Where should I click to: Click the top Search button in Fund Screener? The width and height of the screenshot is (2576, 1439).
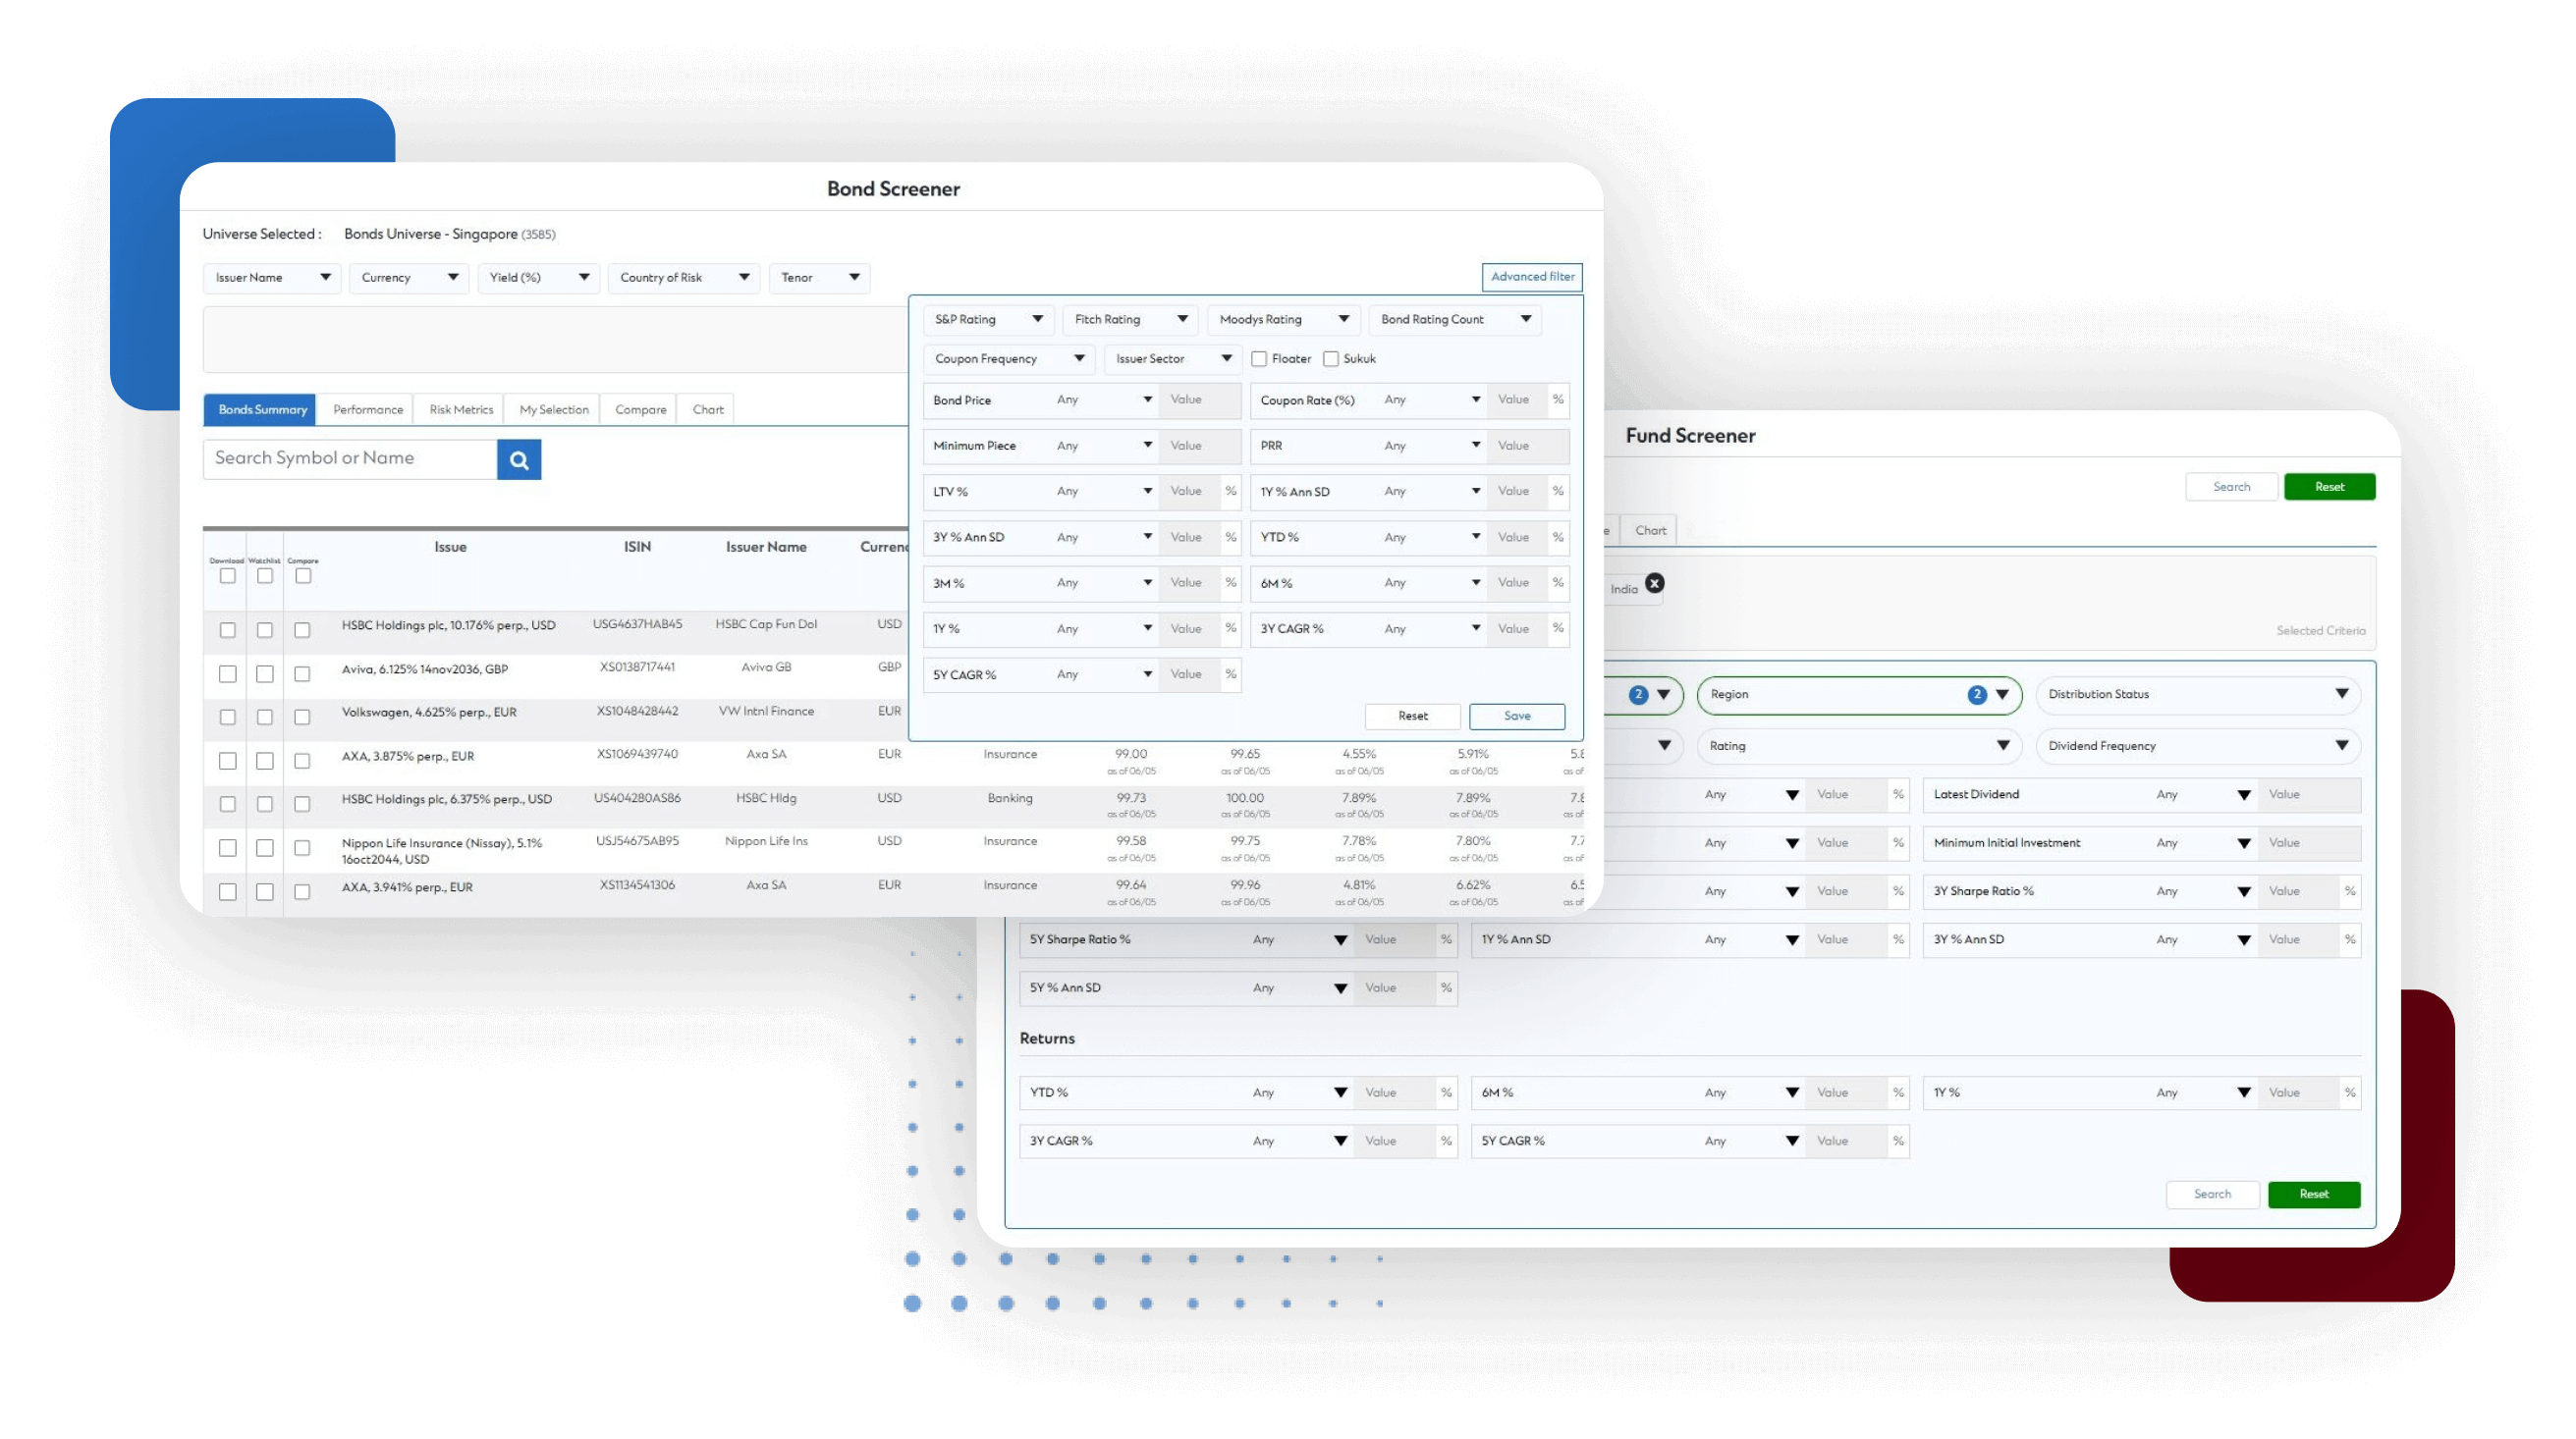tap(2232, 488)
